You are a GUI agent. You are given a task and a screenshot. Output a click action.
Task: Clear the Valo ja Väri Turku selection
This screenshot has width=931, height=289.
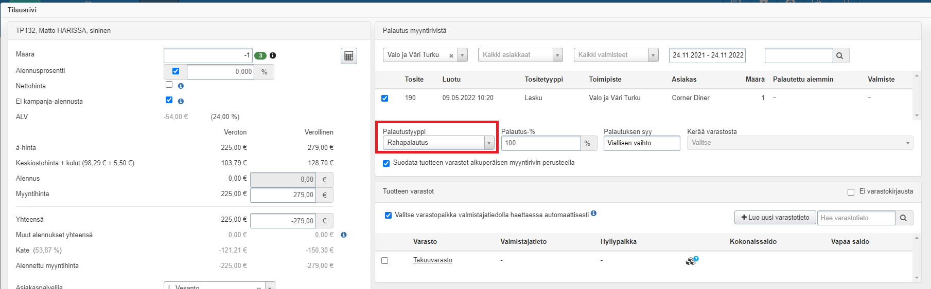pos(451,55)
